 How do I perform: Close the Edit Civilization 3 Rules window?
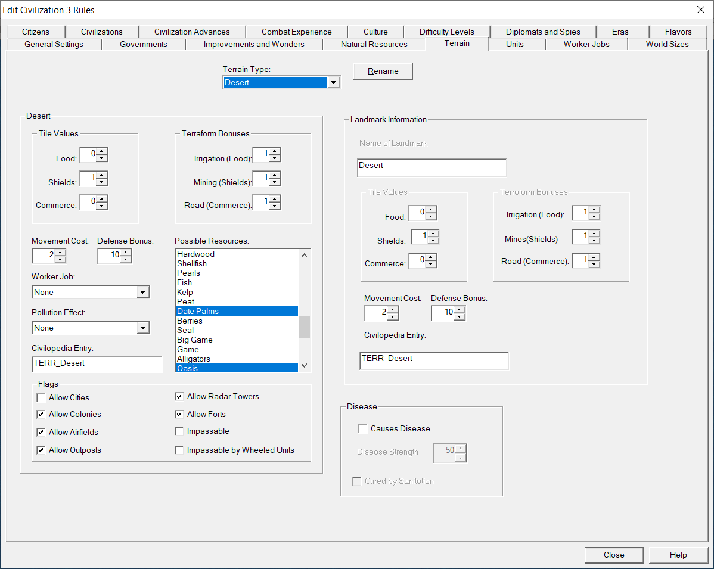pyautogui.click(x=700, y=10)
